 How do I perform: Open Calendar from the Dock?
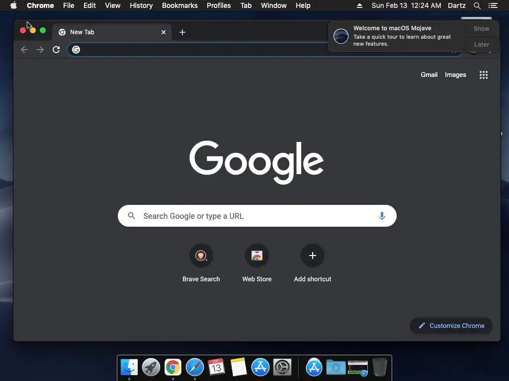[217, 367]
